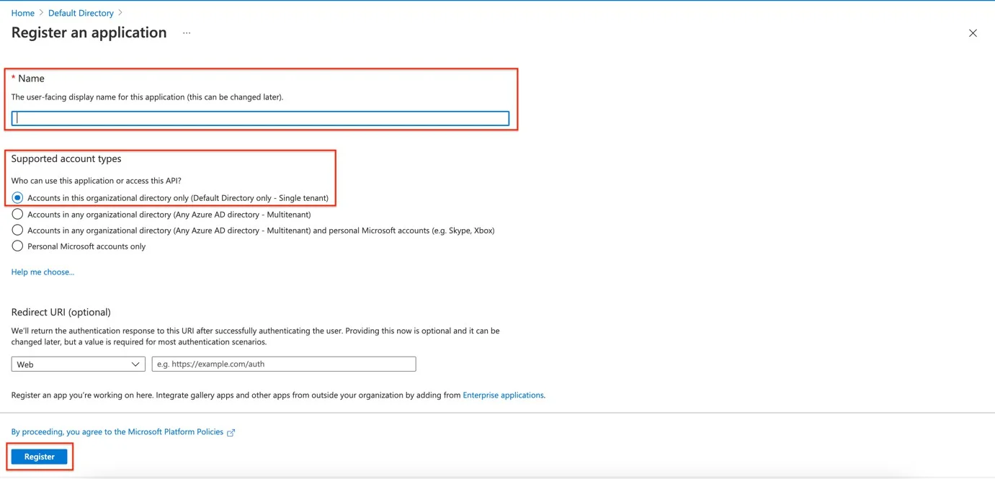Expand the Web platform dropdown
Image resolution: width=995 pixels, height=479 pixels.
pyautogui.click(x=78, y=364)
